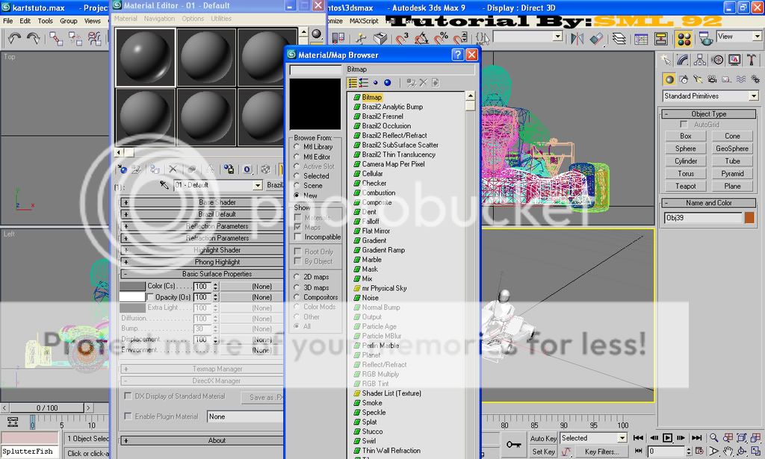Click the Pan hand viewport control
Screen dimensions: 765x459
(x=728, y=452)
